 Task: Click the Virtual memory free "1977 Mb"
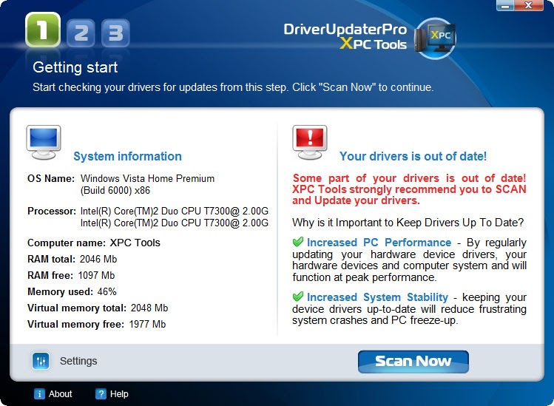(147, 324)
